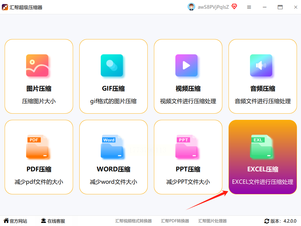Open the video compression play icon
This screenshot has width=301, height=226.
[186, 66]
